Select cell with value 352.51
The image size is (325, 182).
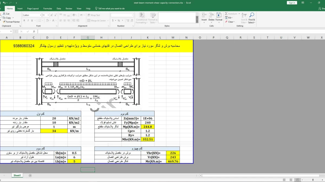[x=148, y=139]
